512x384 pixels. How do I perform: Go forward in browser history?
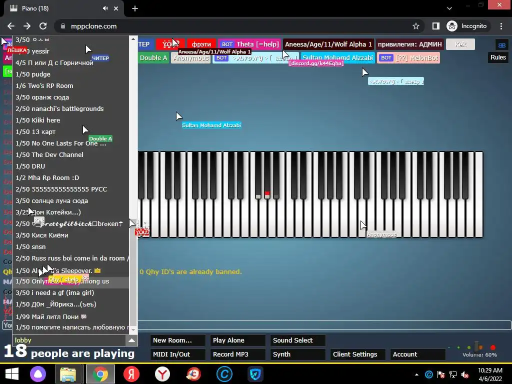pyautogui.click(x=27, y=26)
